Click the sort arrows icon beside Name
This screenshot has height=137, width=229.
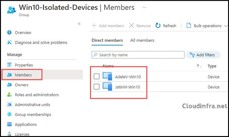tap(199, 66)
